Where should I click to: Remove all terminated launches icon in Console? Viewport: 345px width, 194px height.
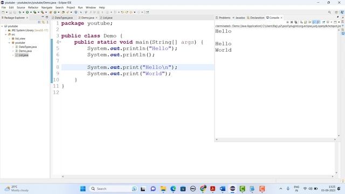pos(296,22)
